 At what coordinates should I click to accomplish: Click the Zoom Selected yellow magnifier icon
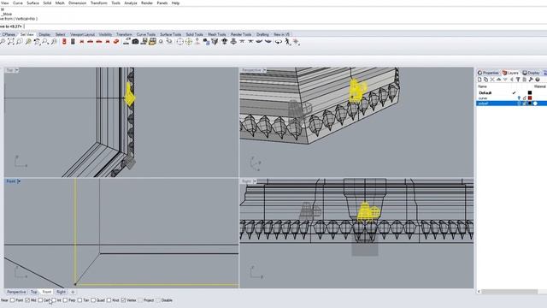point(28,42)
